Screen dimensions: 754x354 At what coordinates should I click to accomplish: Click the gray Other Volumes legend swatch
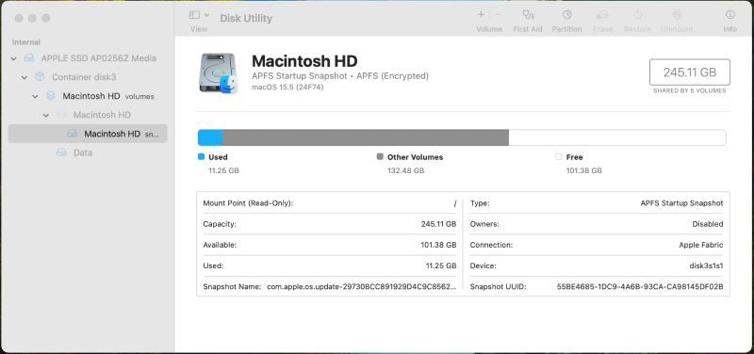[x=381, y=156]
